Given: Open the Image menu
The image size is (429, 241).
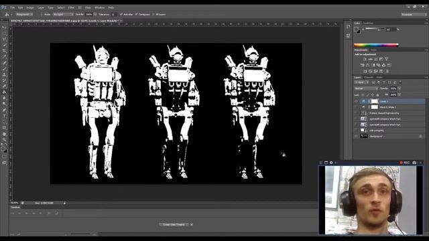Looking at the screenshot, I should pos(30,7).
